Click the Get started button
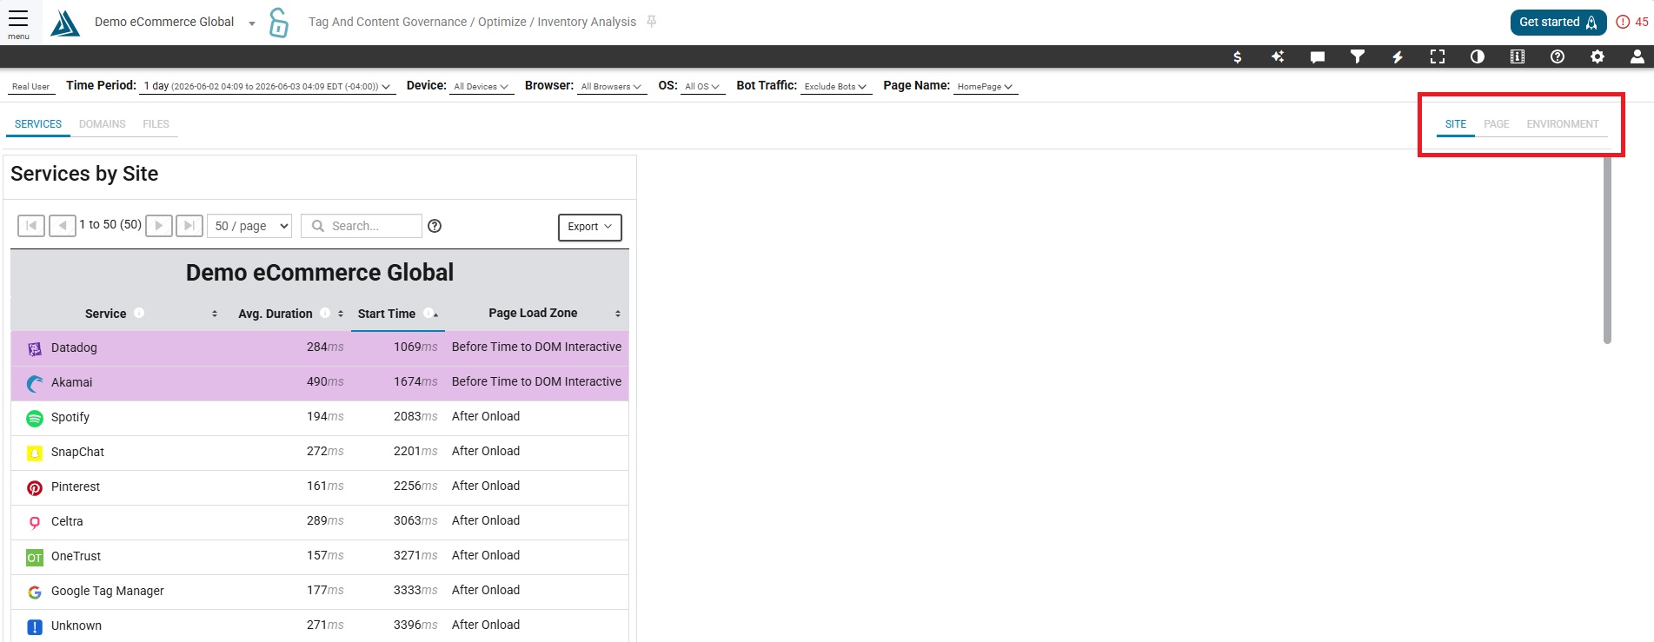This screenshot has height=642, width=1654. [x=1558, y=23]
